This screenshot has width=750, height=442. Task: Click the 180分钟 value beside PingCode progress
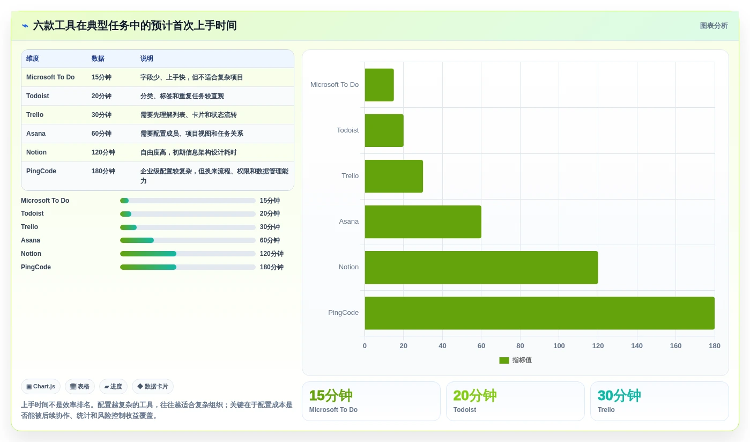[x=272, y=267]
